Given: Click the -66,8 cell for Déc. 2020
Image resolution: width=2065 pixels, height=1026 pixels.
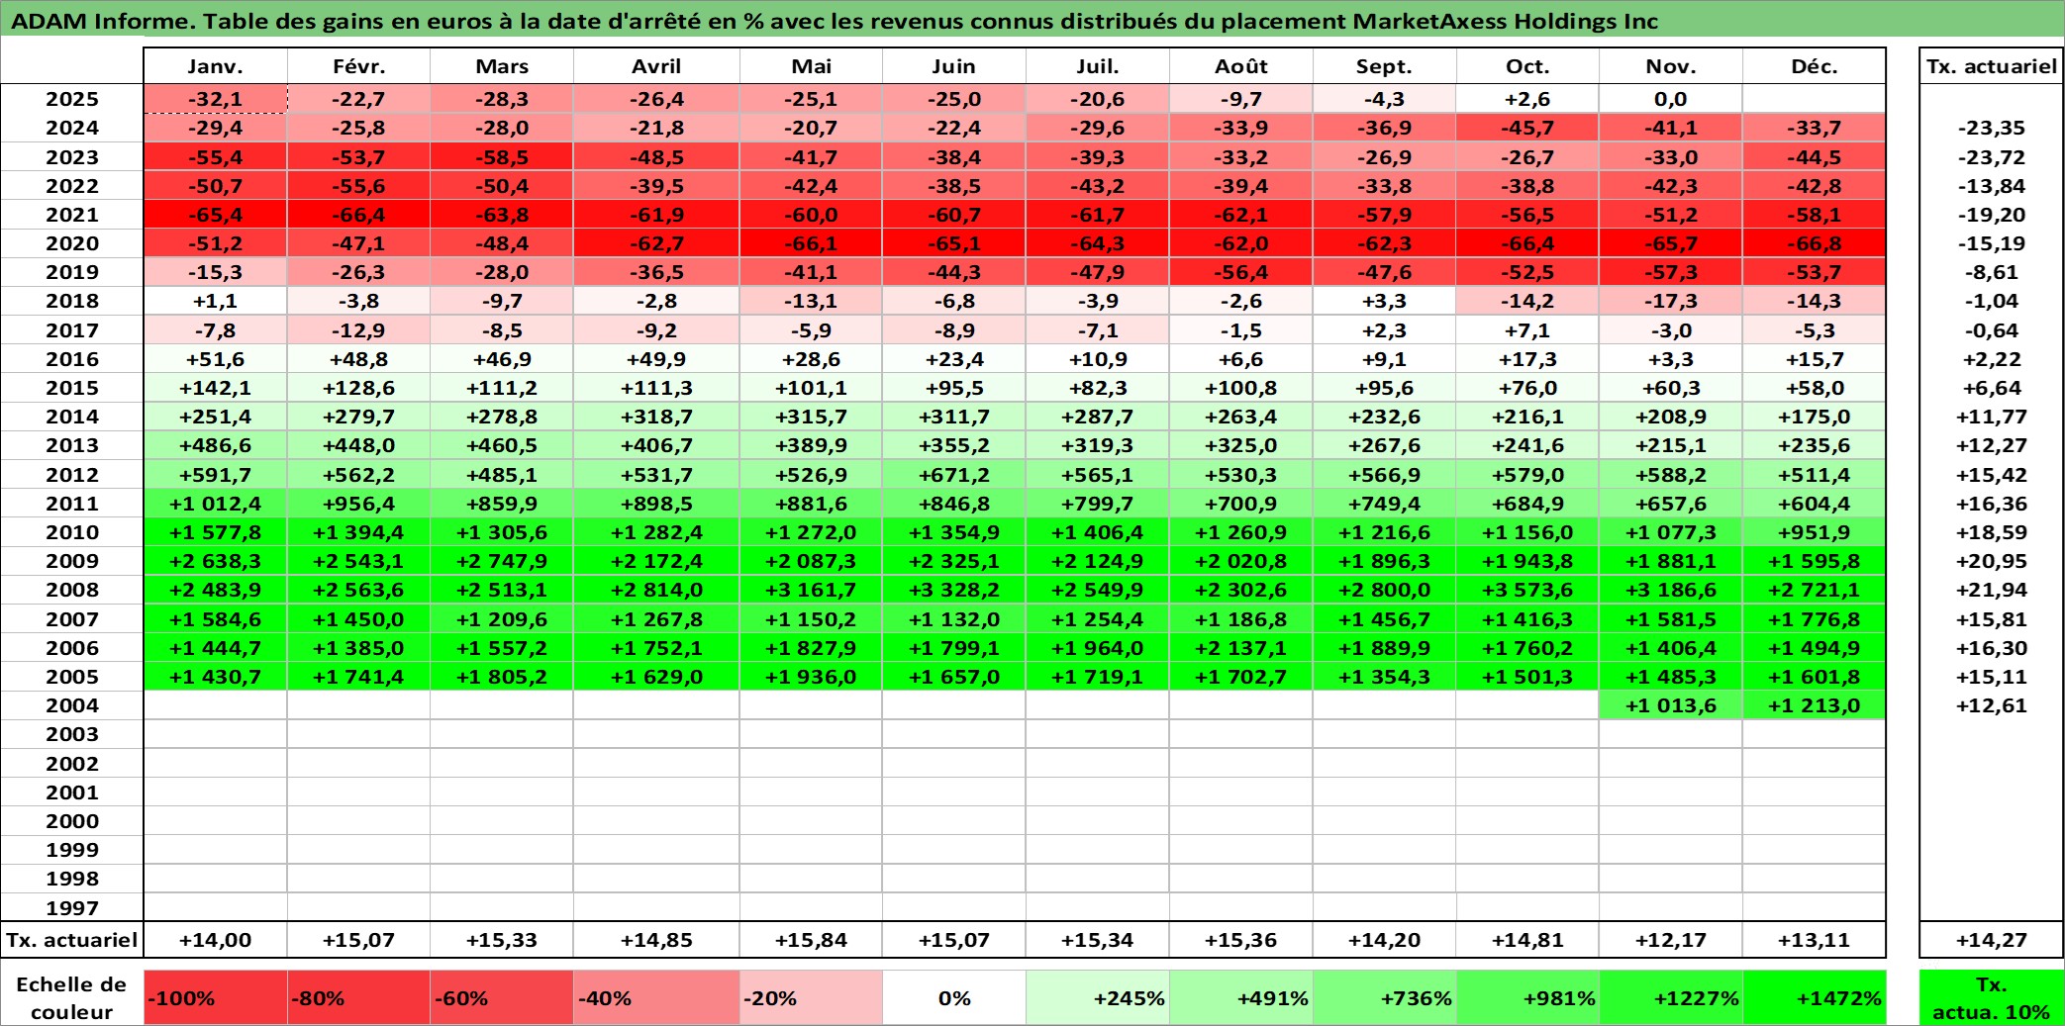Looking at the screenshot, I should tap(1814, 243).
